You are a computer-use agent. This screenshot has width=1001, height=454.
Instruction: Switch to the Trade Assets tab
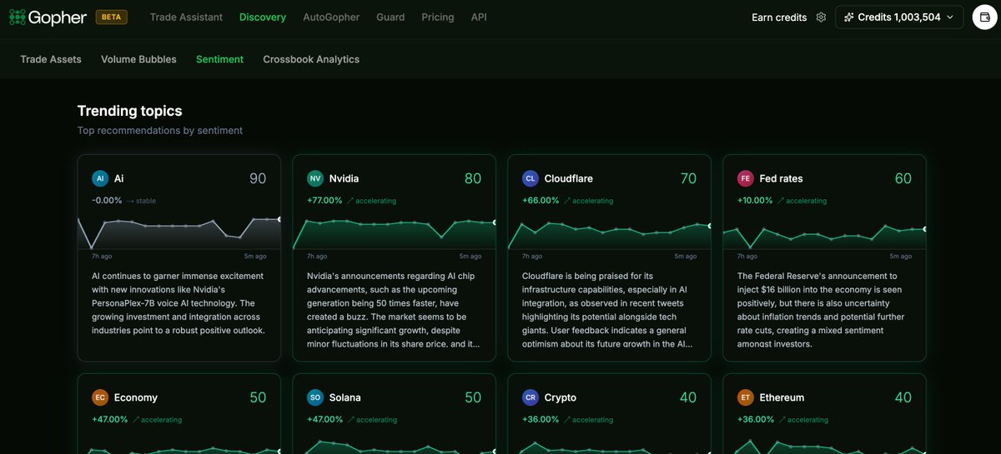[51, 59]
